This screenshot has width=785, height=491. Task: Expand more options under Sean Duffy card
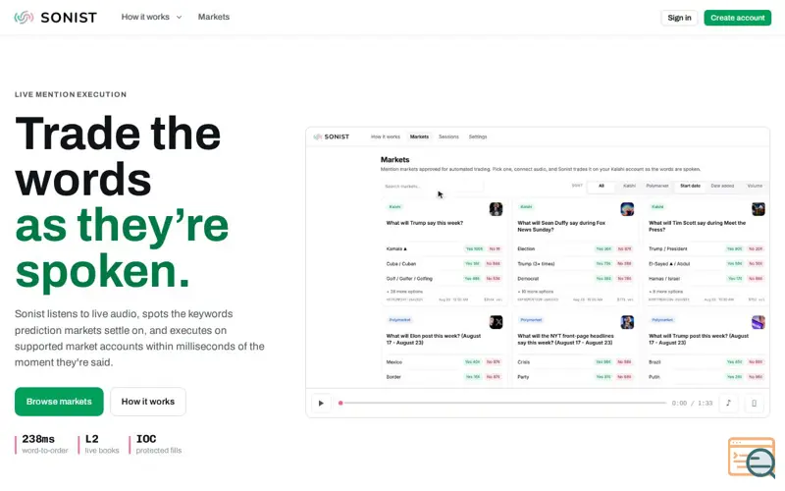[536, 292]
